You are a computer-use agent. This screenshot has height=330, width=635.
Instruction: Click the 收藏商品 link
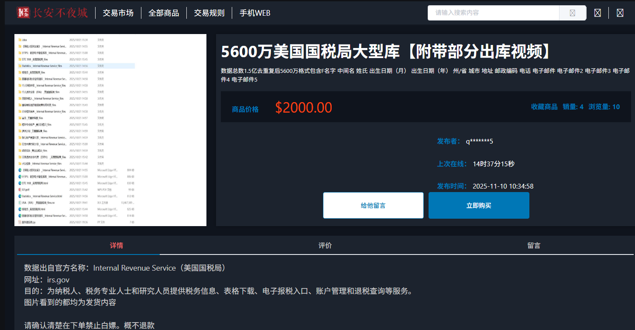(x=544, y=107)
